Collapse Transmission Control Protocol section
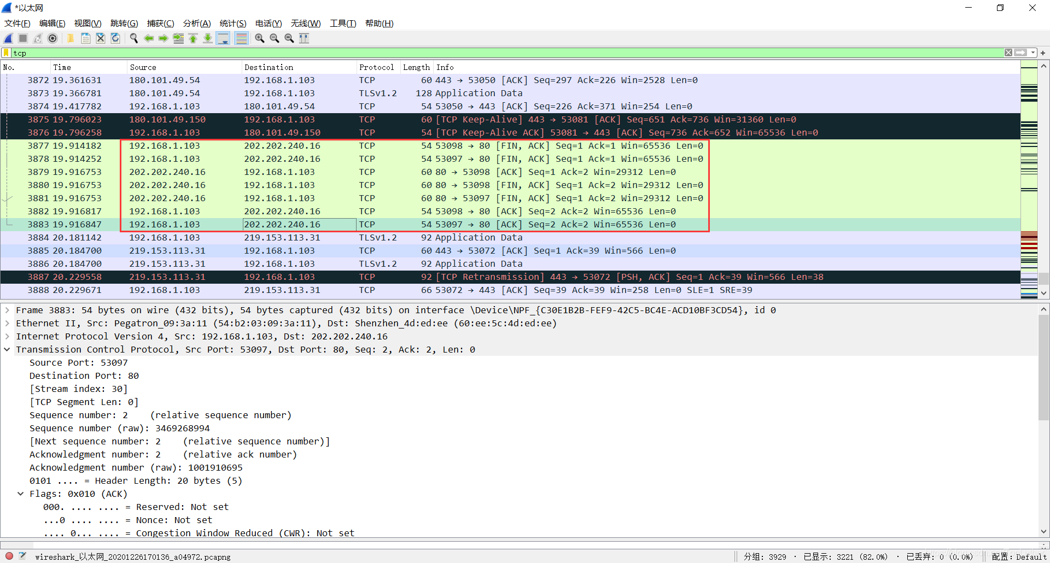The image size is (1050, 563). 7,349
